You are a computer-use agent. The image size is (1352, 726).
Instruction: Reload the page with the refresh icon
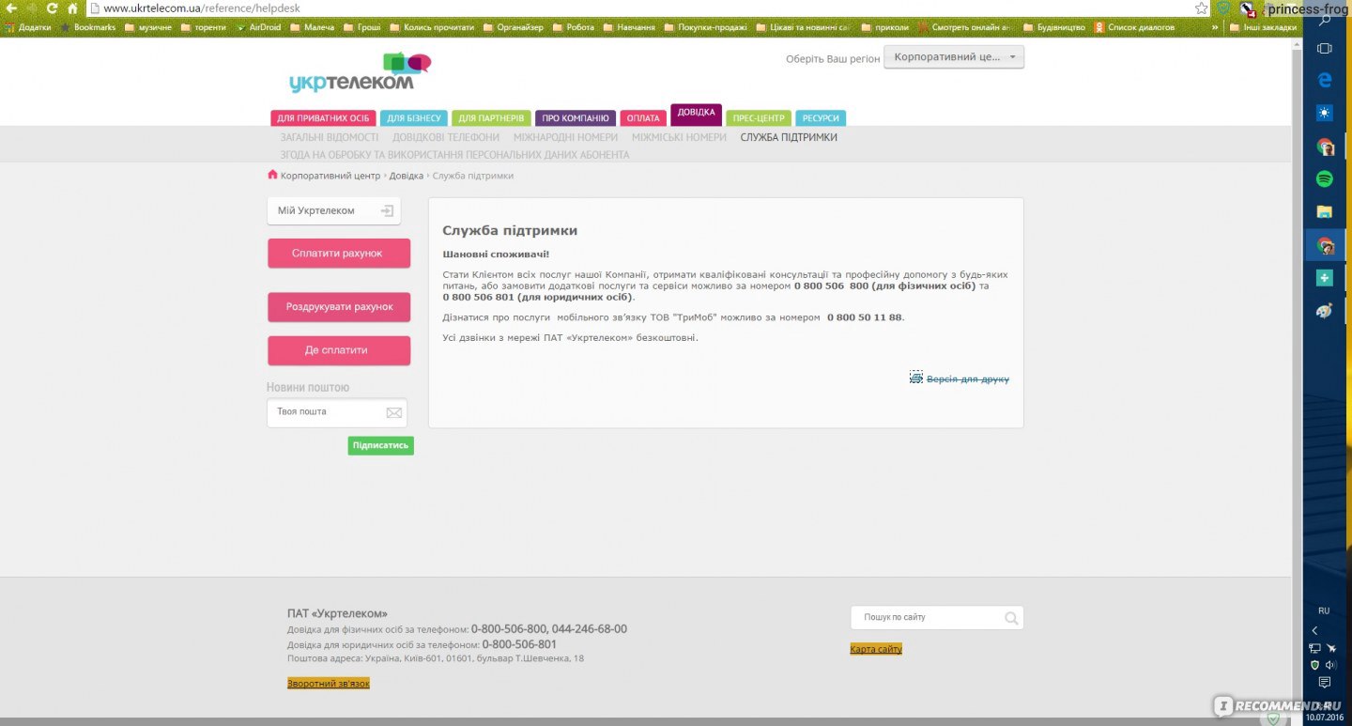tap(52, 8)
